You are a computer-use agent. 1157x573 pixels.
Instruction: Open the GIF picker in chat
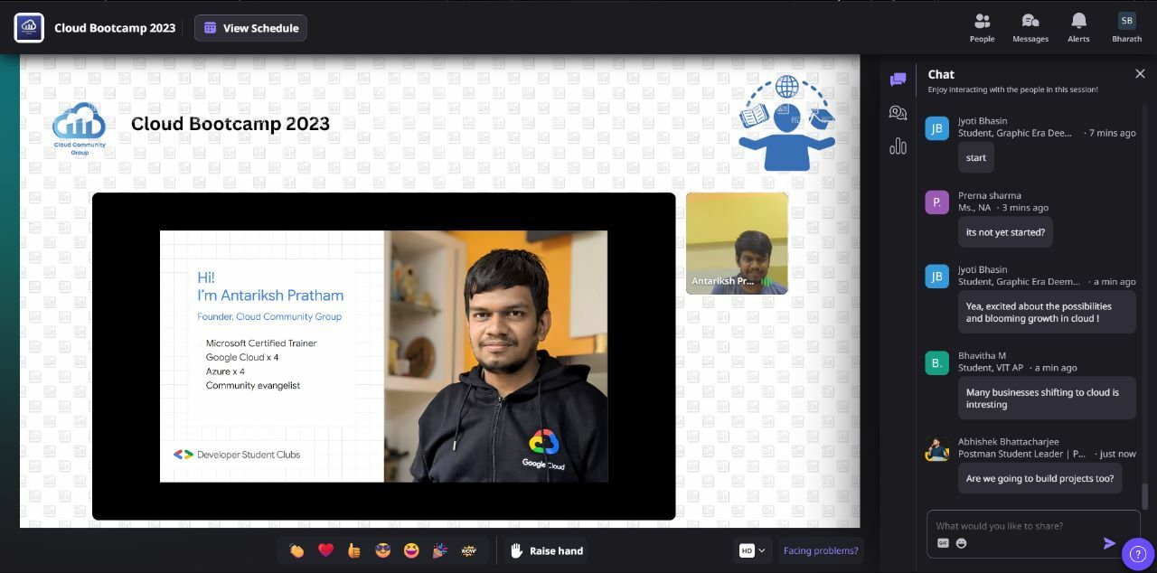point(943,543)
